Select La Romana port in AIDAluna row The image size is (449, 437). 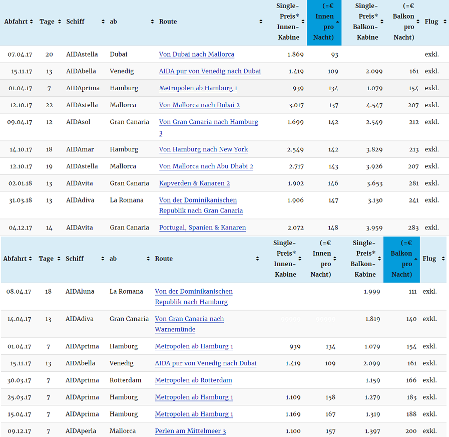point(126,292)
